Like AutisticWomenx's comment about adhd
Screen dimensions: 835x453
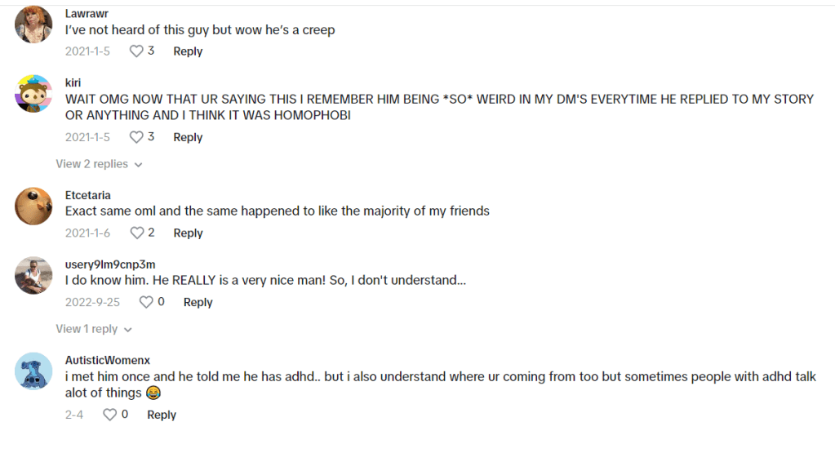point(110,415)
